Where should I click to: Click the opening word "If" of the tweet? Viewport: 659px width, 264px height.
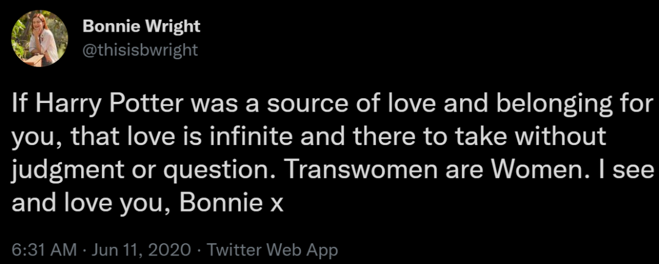tap(18, 106)
